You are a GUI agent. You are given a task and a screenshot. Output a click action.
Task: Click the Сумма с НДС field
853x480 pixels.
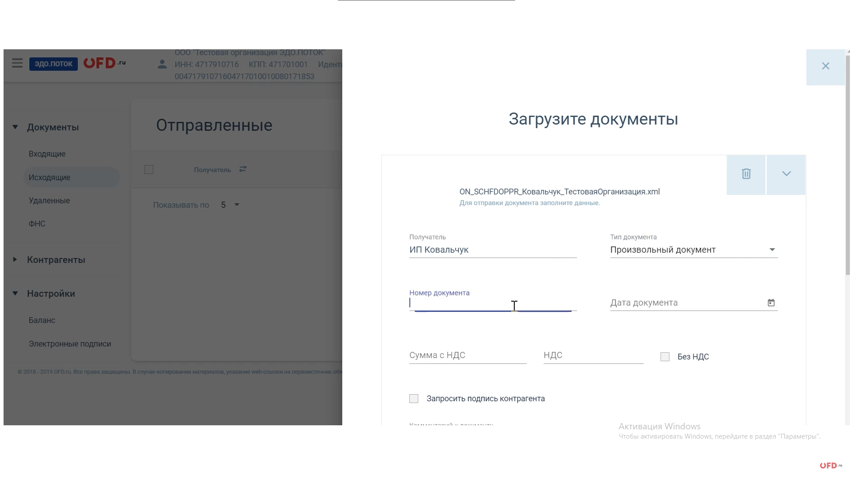click(468, 355)
